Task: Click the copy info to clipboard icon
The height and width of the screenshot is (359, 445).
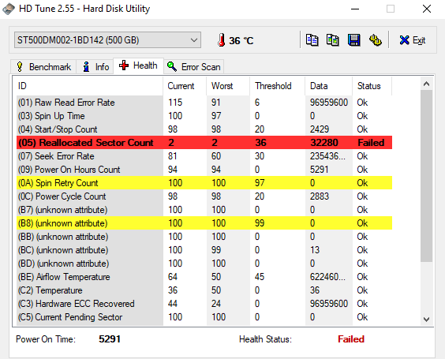Action: [x=312, y=40]
